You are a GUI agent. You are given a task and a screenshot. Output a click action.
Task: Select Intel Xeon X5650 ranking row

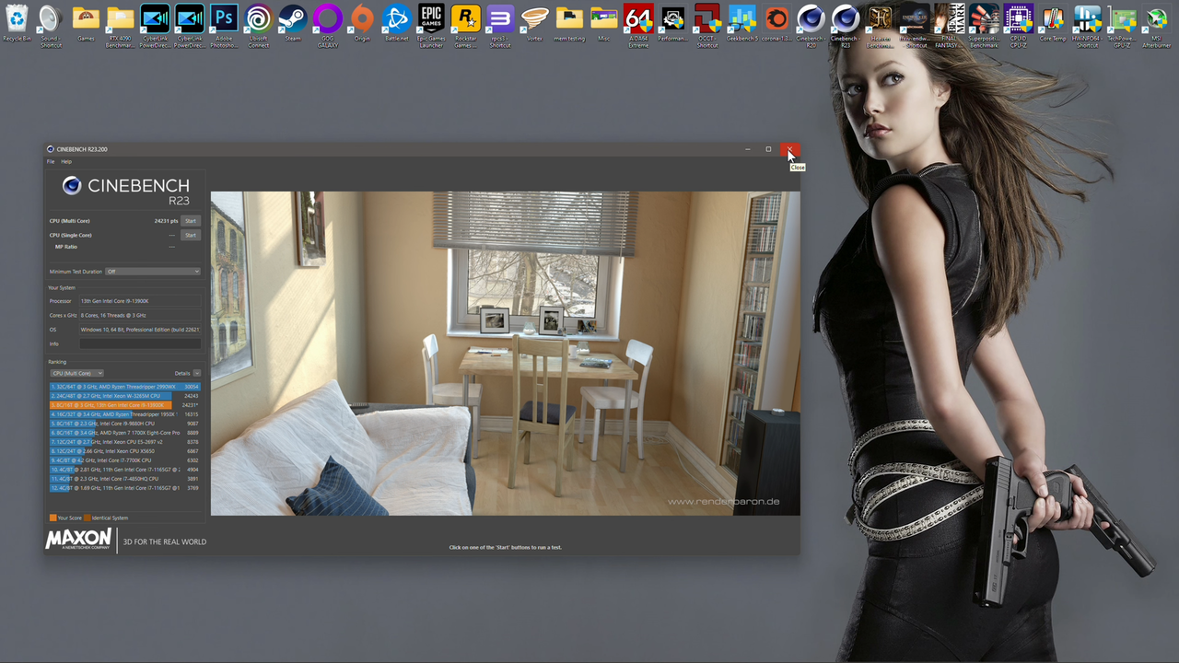tap(124, 451)
